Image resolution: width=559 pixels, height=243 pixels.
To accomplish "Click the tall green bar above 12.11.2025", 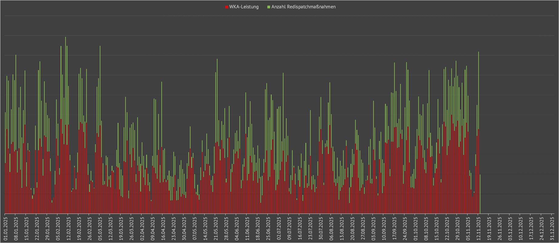I will [479, 91].
